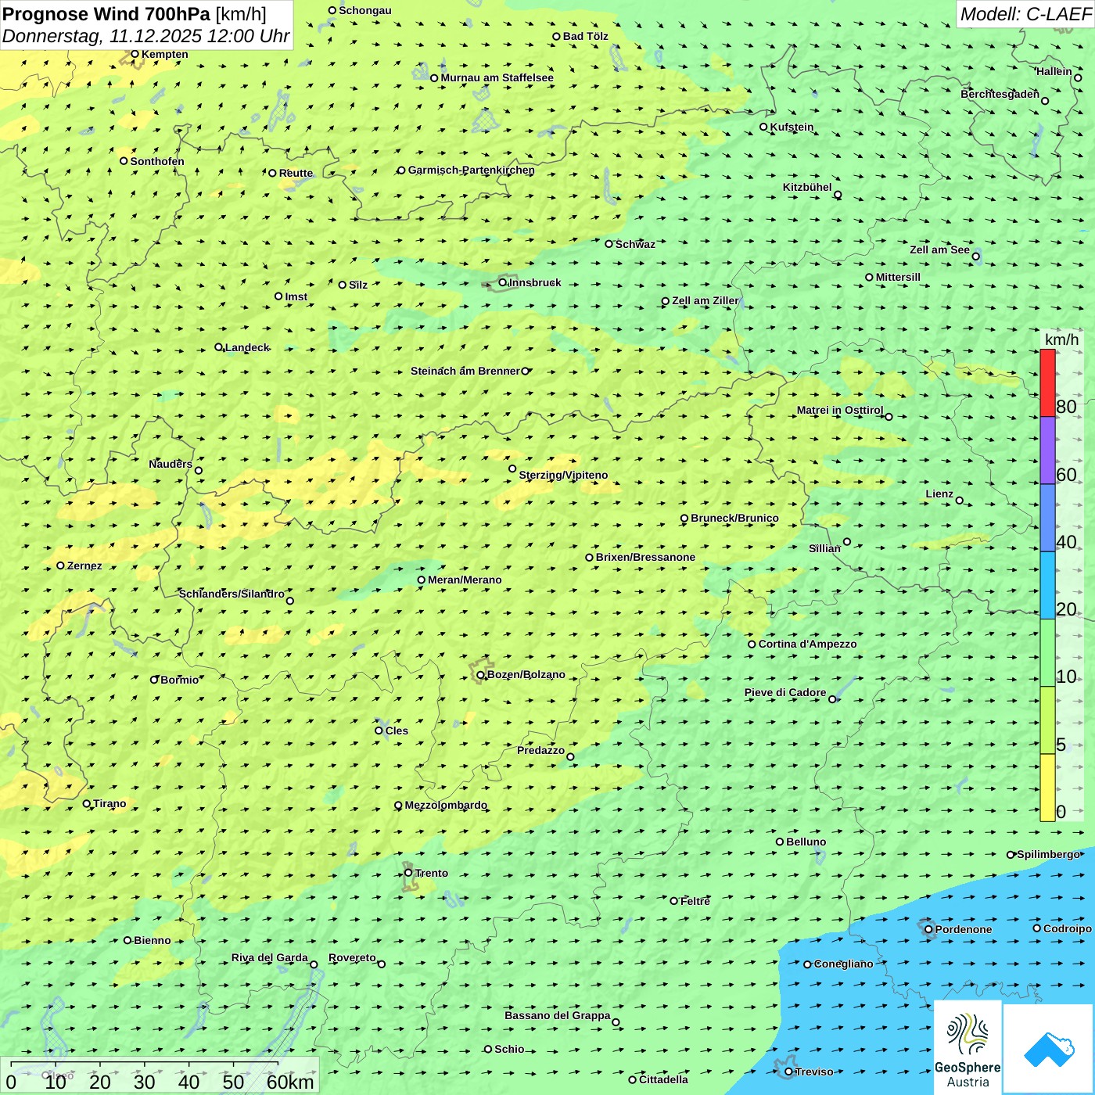Select the Innsbruck city marker
1095x1095 pixels.
(503, 282)
